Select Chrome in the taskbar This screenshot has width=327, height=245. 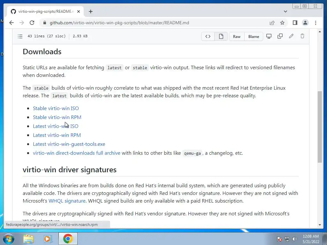pyautogui.click(x=68, y=239)
